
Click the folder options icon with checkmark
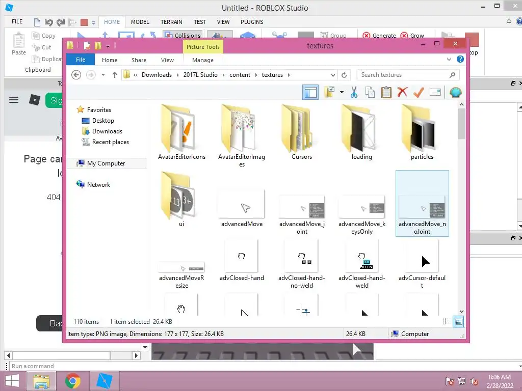pos(330,92)
